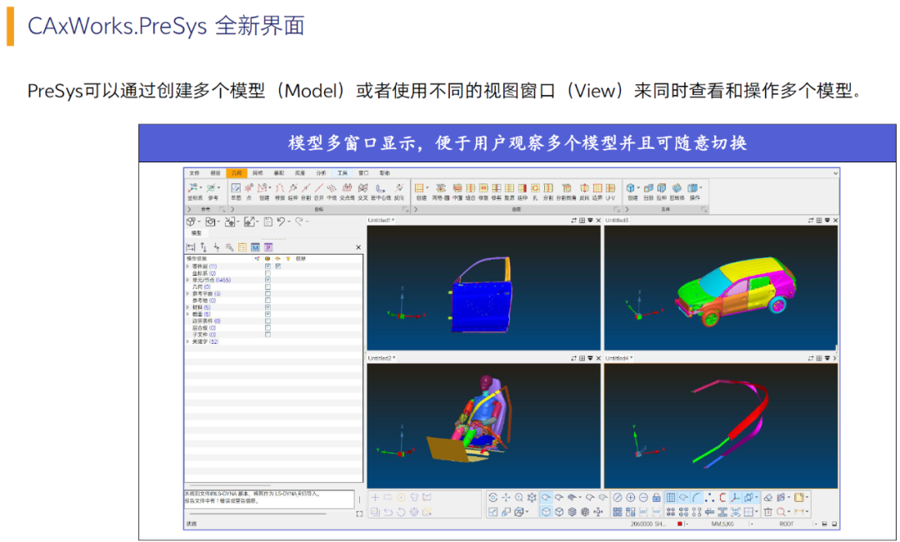Check the 层合板 (0) row checkbox
Image resolution: width=900 pixels, height=542 pixels.
coord(268,328)
